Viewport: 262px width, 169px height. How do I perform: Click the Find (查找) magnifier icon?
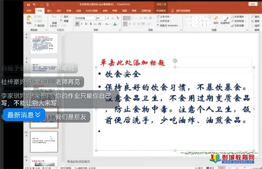click(x=252, y=17)
